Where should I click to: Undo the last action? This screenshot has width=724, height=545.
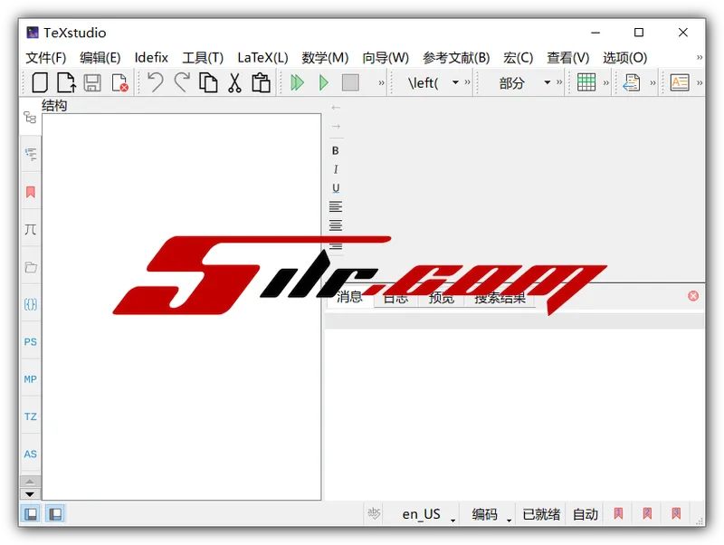click(x=155, y=82)
